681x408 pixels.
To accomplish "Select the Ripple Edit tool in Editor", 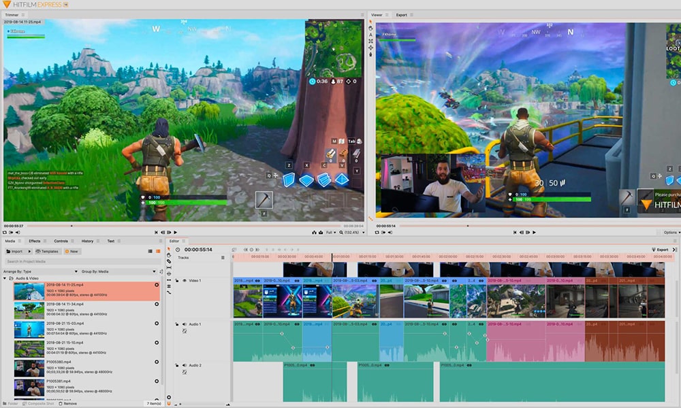I will coord(169,280).
